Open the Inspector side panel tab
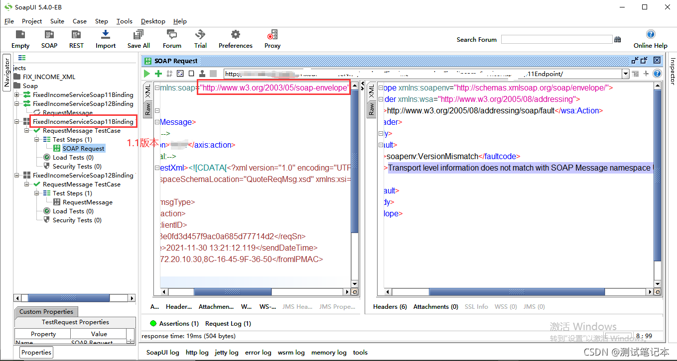The height and width of the screenshot is (361, 677). tap(672, 71)
